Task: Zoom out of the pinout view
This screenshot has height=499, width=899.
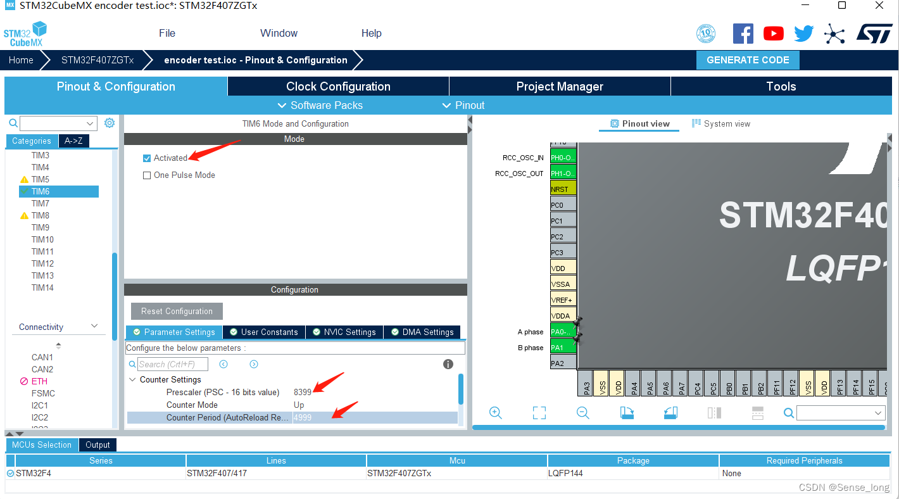Action: point(583,413)
